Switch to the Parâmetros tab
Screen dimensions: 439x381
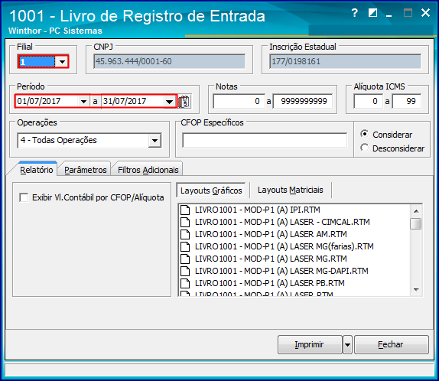[86, 170]
